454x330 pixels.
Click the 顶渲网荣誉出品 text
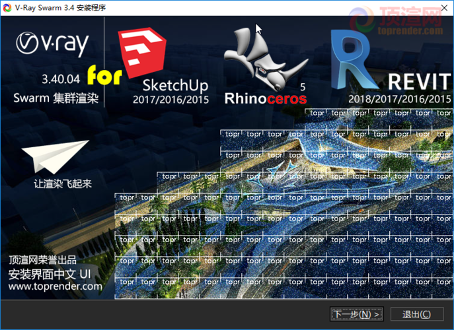42,260
